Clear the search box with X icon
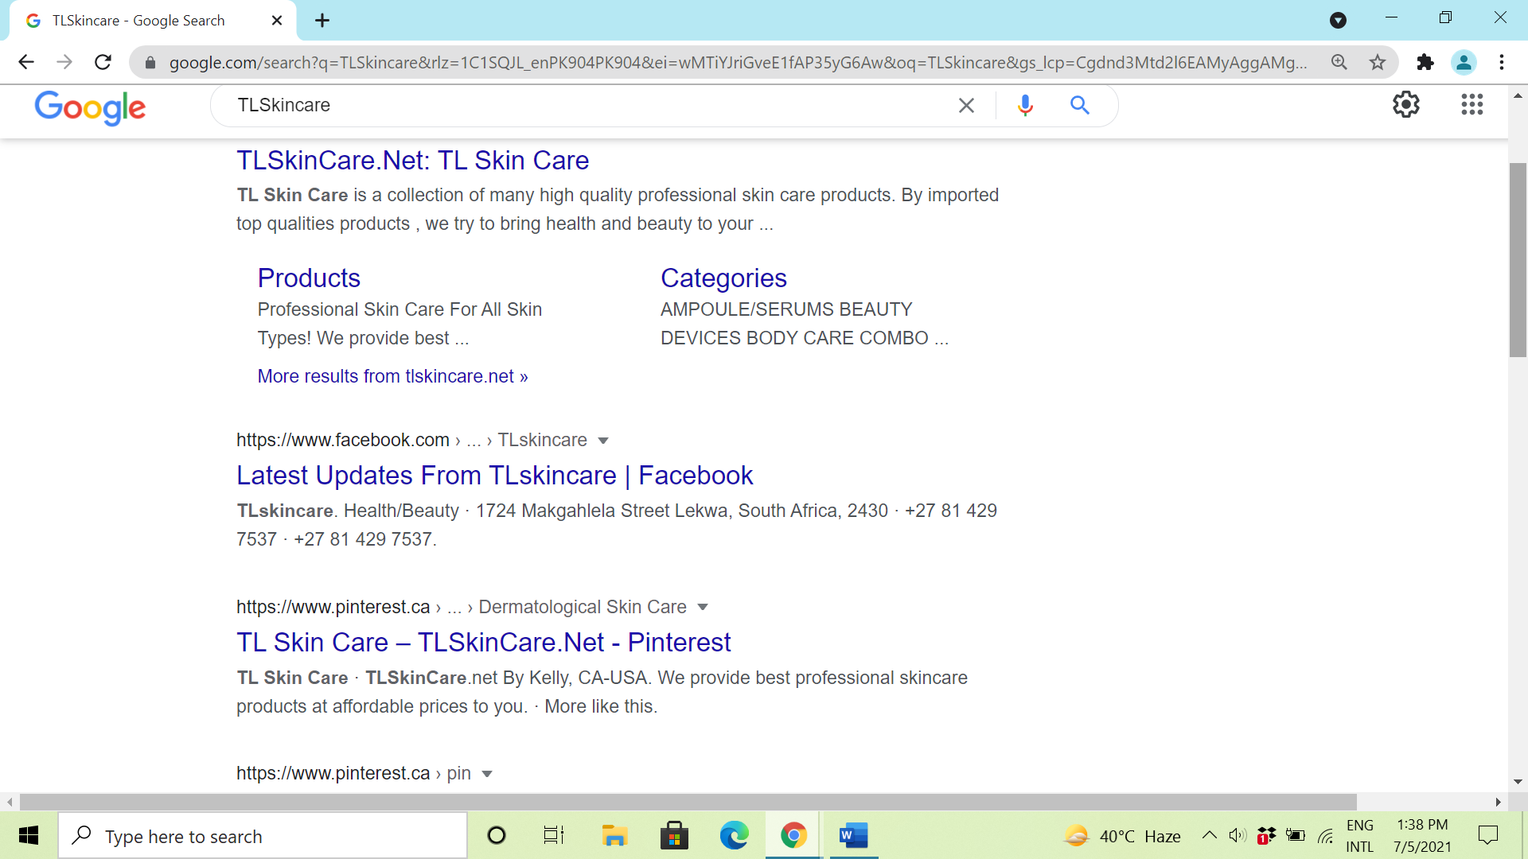The width and height of the screenshot is (1528, 859). (966, 105)
